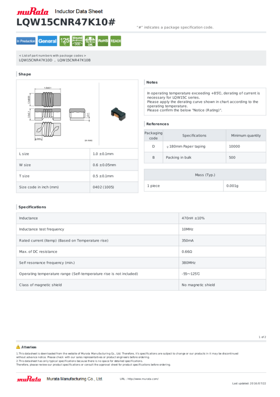
Task: Click the Murata logo at the page top
Action: coord(32,11)
